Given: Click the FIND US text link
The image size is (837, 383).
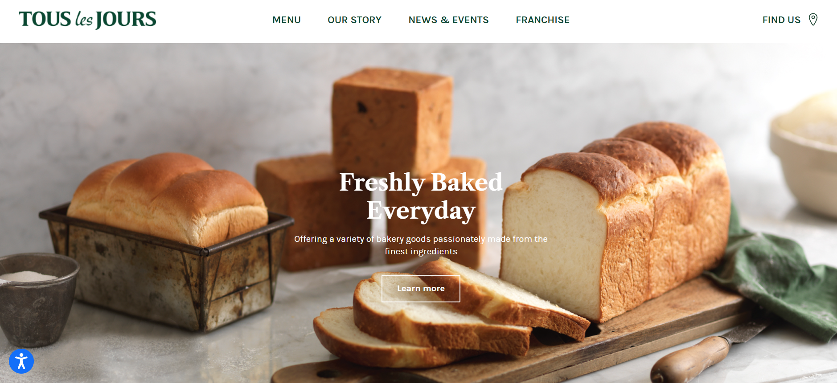Looking at the screenshot, I should (781, 20).
